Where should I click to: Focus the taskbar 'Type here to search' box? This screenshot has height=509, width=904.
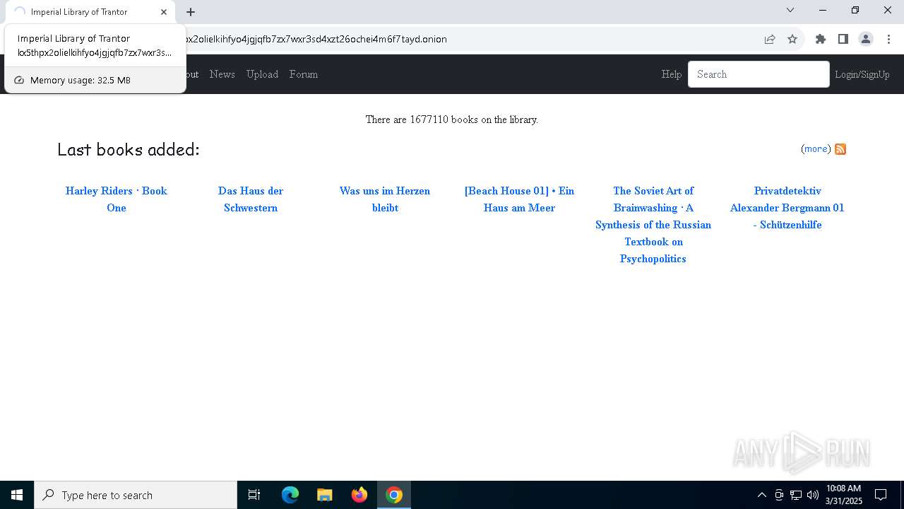pos(136,495)
